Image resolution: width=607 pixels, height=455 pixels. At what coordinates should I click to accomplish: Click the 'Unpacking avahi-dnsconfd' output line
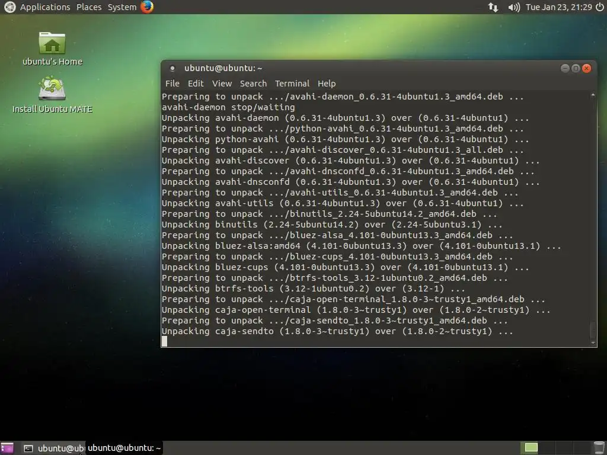click(351, 182)
